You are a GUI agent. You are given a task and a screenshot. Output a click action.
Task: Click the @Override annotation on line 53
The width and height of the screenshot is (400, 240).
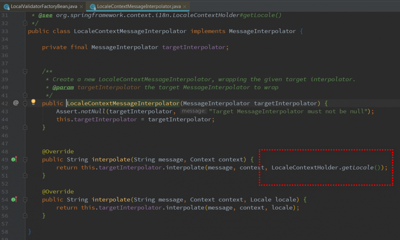tap(58, 192)
